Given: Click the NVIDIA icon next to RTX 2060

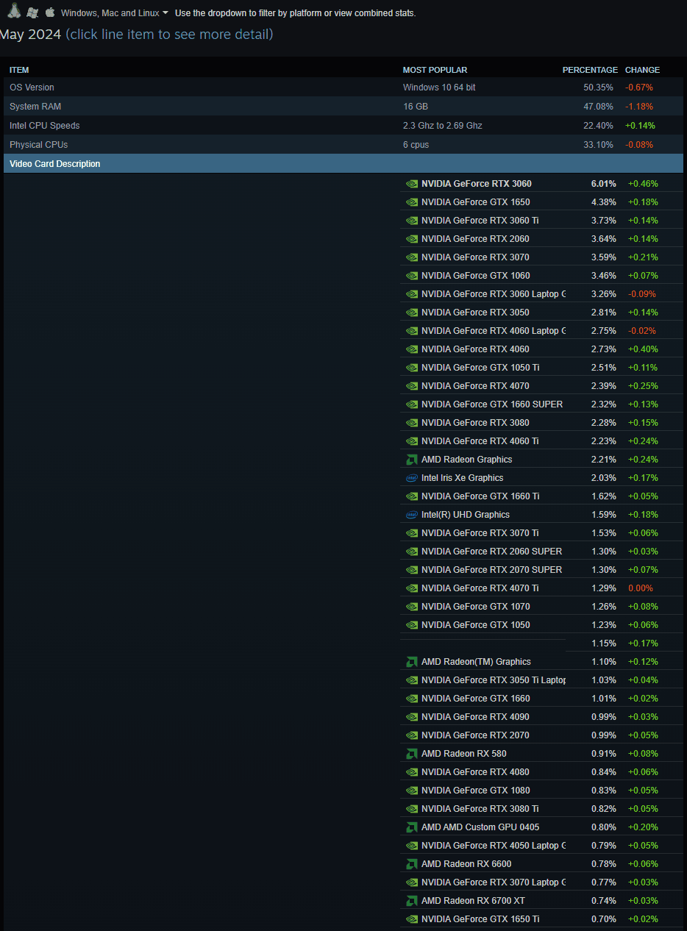Looking at the screenshot, I should 412,239.
